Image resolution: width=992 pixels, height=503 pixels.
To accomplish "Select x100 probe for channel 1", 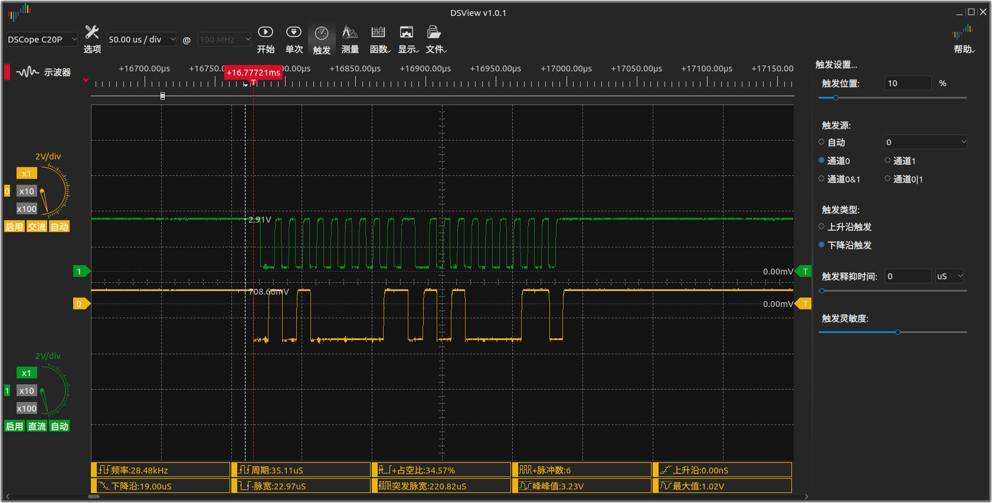I will pos(27,409).
